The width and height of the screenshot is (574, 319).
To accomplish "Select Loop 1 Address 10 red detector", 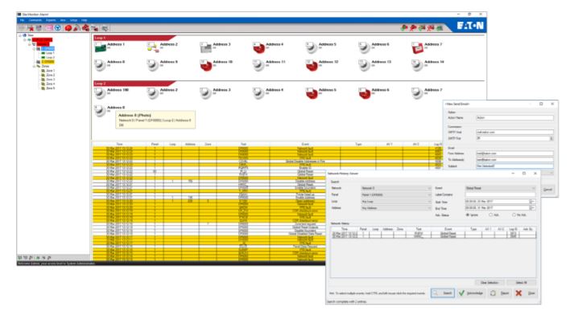I will point(206,65).
